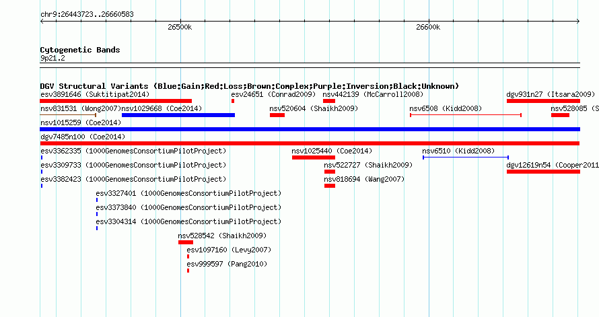The width and height of the screenshot is (599, 317).
Task: Select the 9p21.2 band label
Action: [x=52, y=58]
